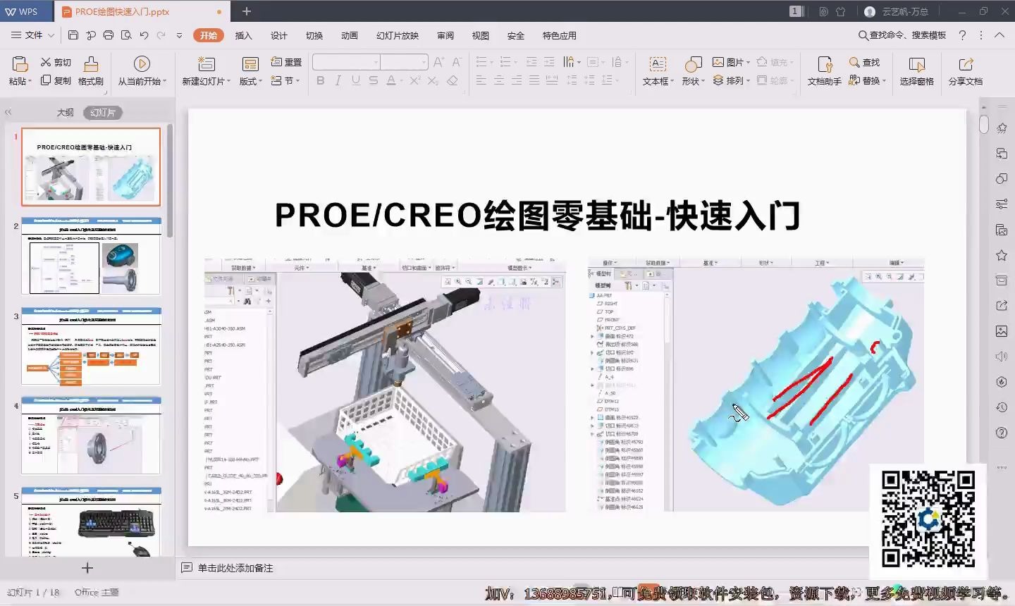1015x606 pixels.
Task: Click the Save icon in quick access toolbar
Action: tap(73, 35)
